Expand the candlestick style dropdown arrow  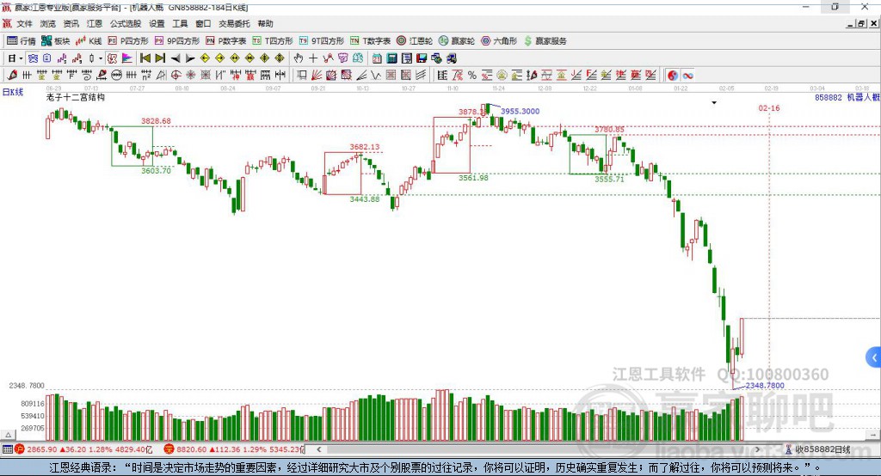[101, 58]
